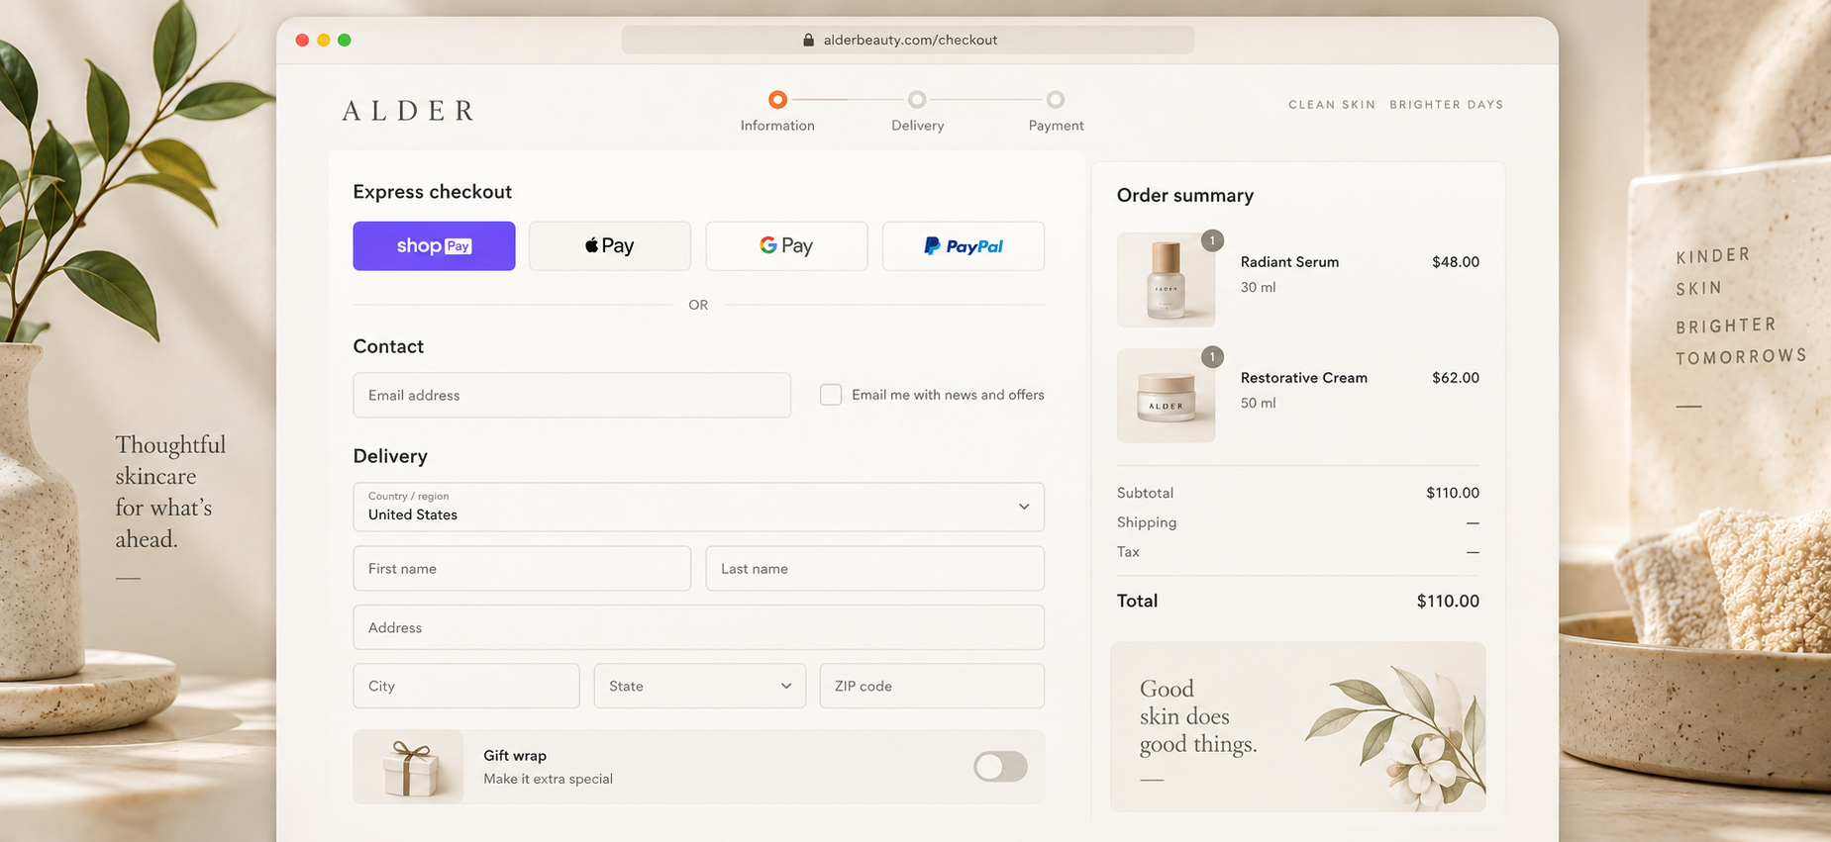The image size is (1831, 842).
Task: Click the gift box icon
Action: coord(410,769)
